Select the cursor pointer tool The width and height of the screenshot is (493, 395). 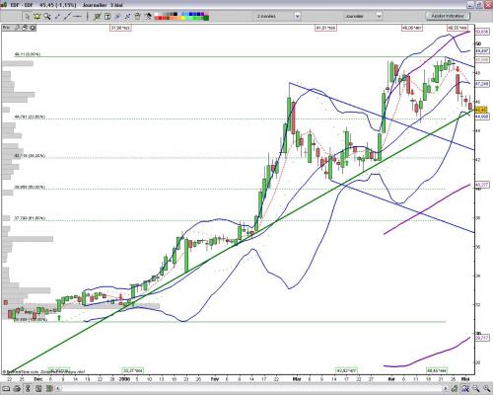click(x=28, y=17)
